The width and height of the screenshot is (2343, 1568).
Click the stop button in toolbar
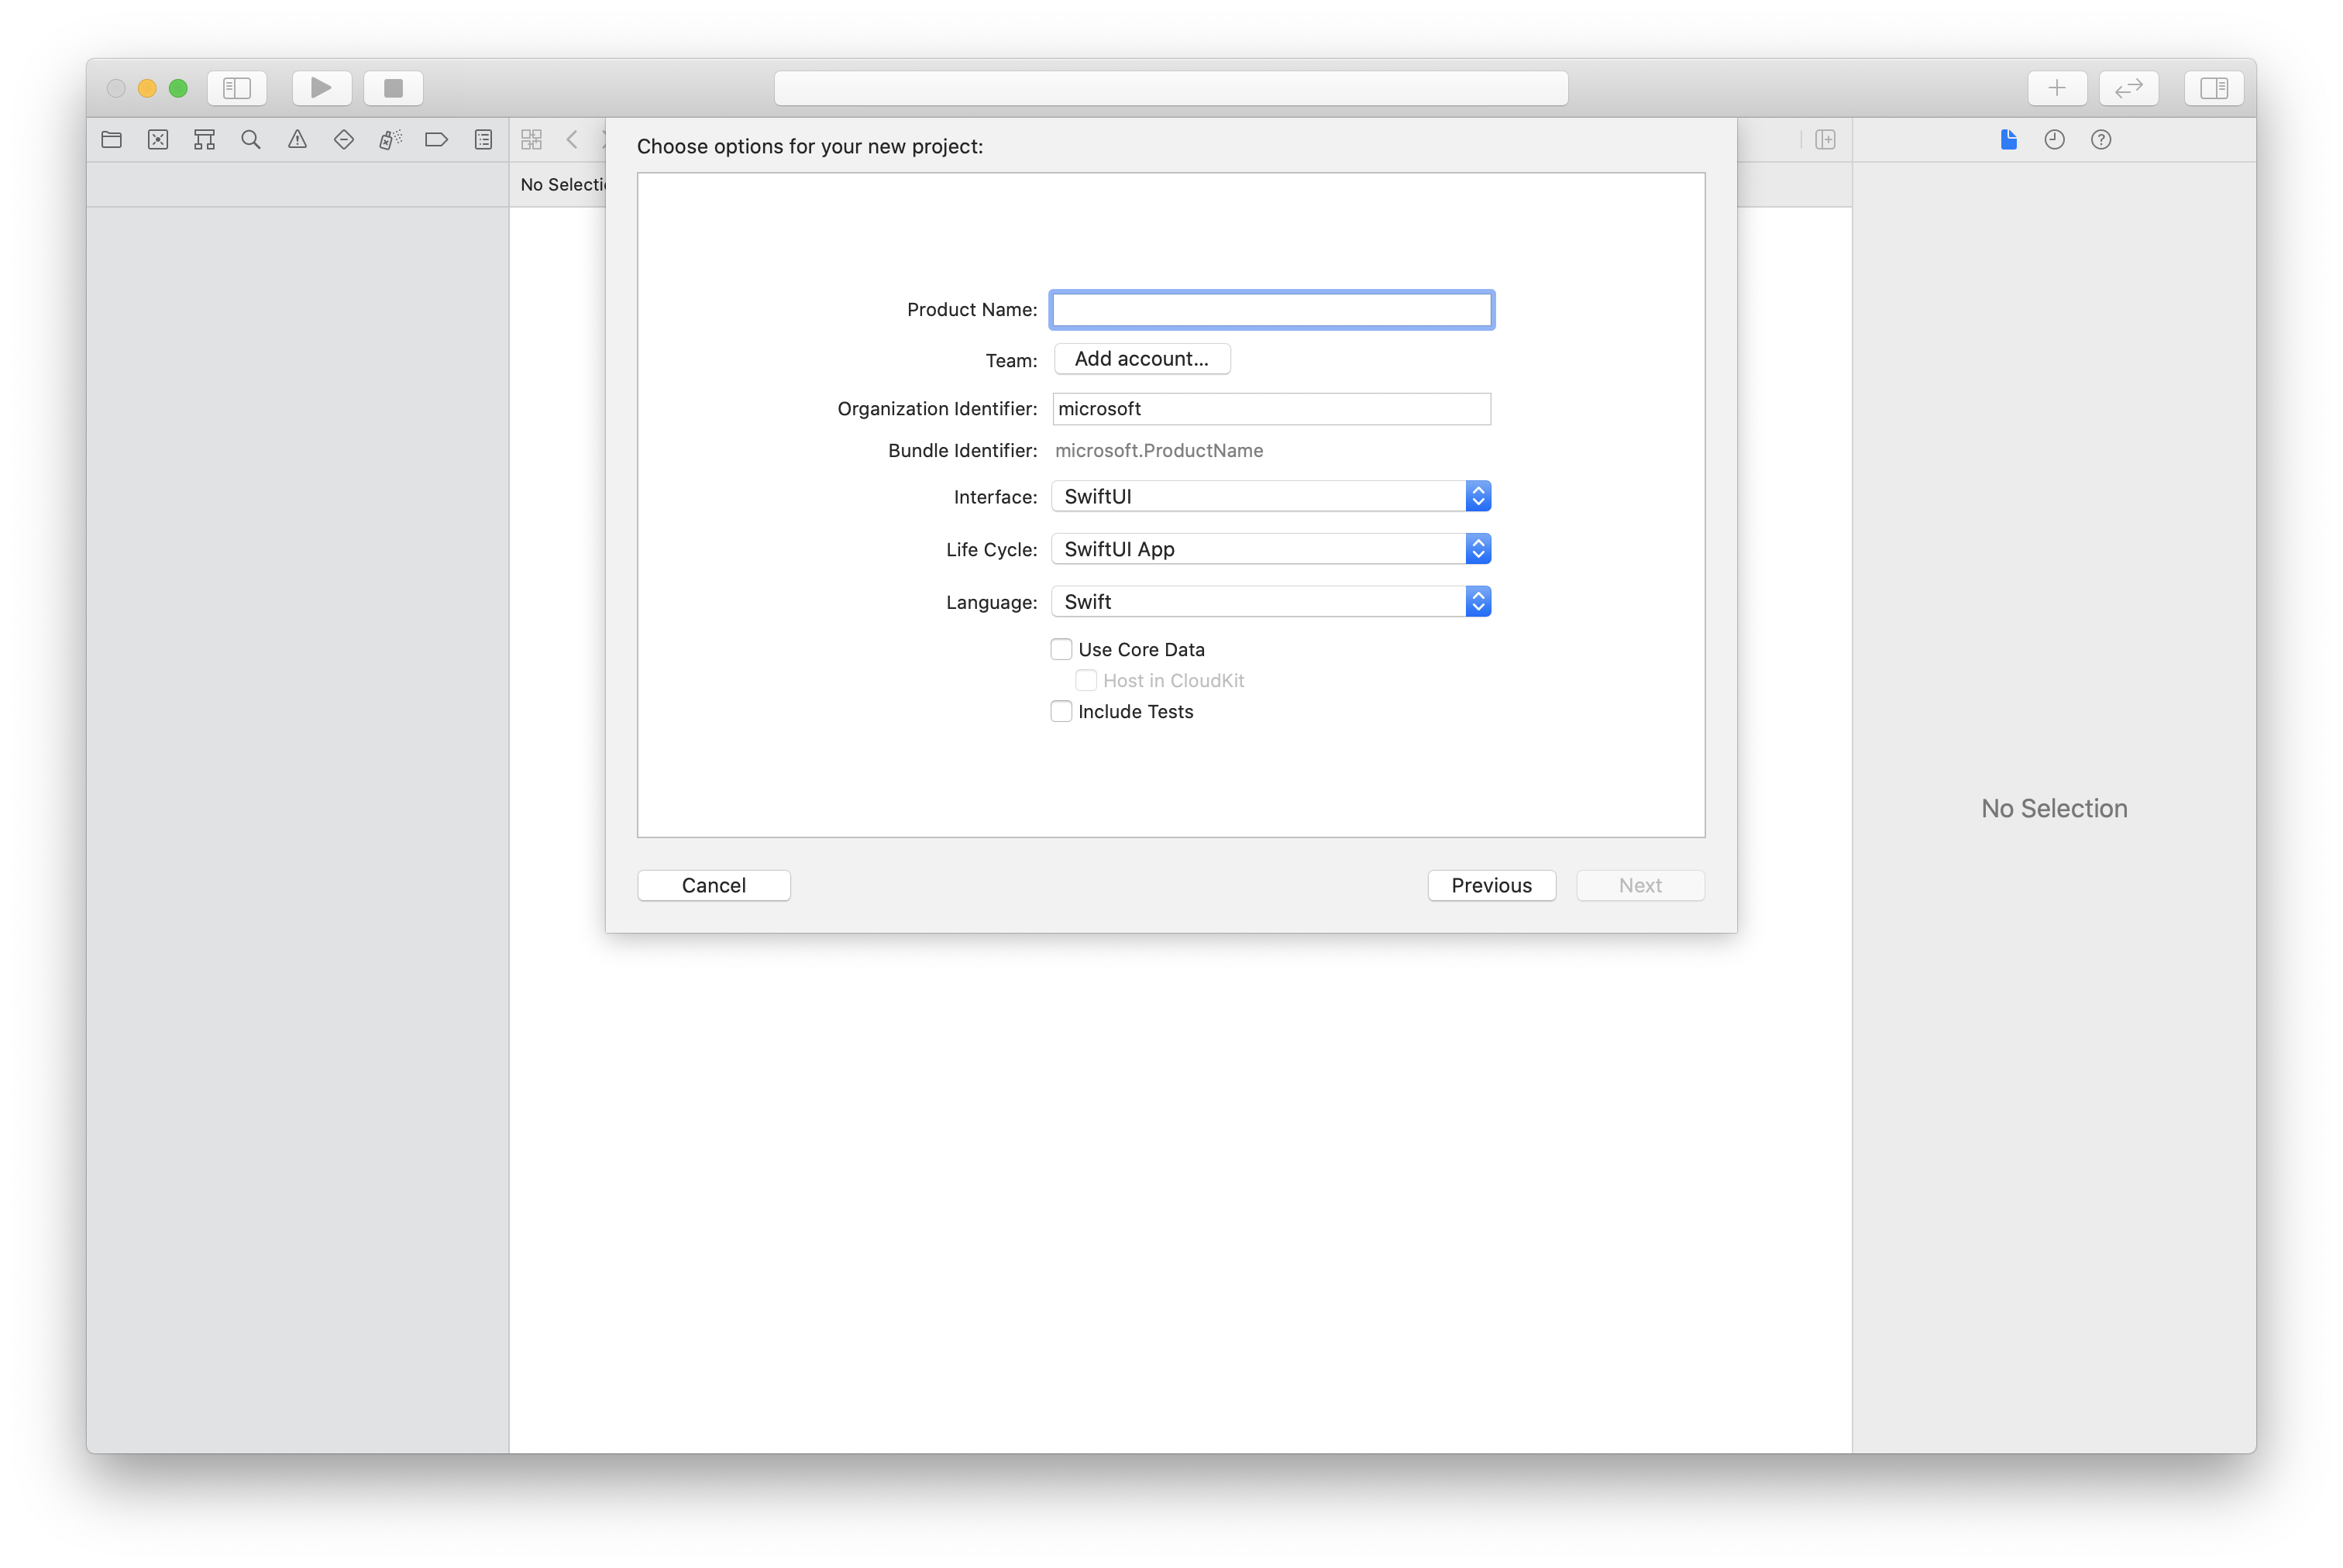(394, 88)
